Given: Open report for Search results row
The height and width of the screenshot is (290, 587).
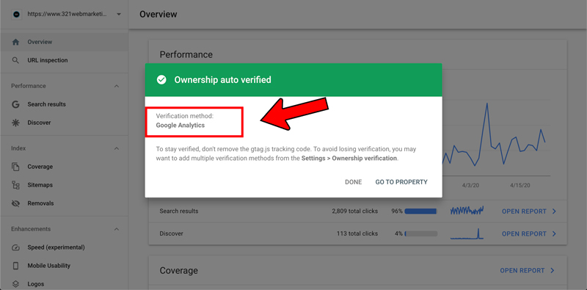Looking at the screenshot, I should pyautogui.click(x=524, y=211).
